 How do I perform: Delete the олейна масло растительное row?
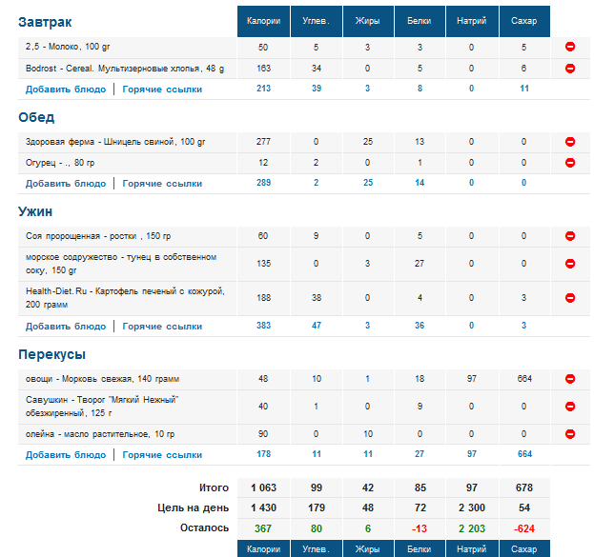570,433
